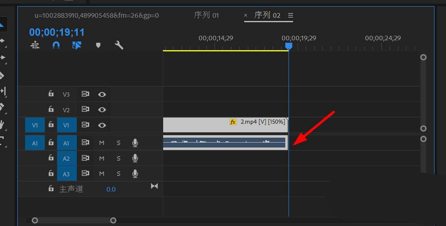Image resolution: width=446 pixels, height=226 pixels.
Task: Toggle sync lock for A3
Action: (x=86, y=173)
